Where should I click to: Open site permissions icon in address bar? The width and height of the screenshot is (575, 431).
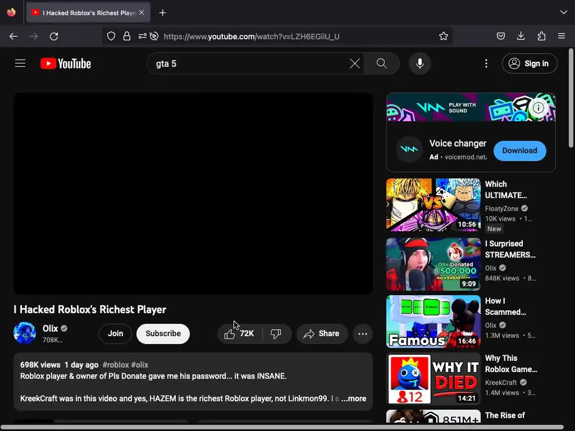142,36
